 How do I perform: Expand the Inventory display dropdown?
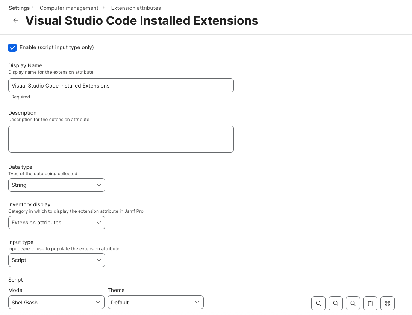57,223
